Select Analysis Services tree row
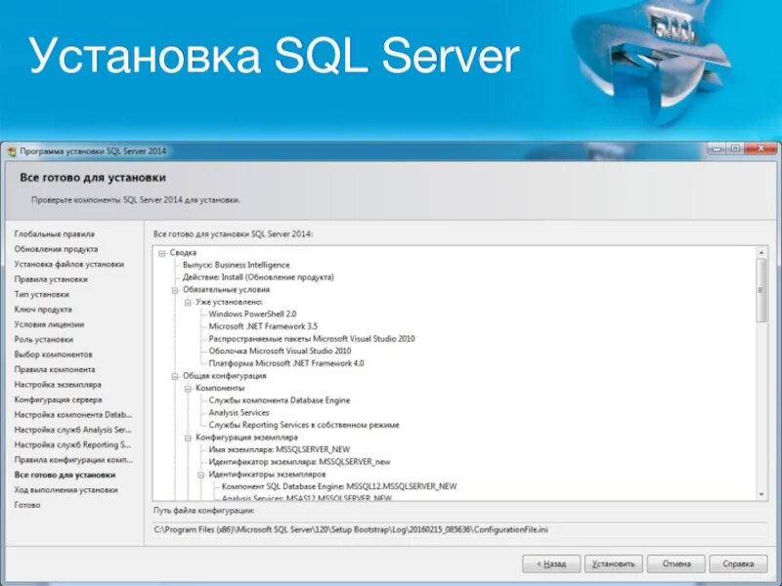The width and height of the screenshot is (782, 586). [x=239, y=413]
